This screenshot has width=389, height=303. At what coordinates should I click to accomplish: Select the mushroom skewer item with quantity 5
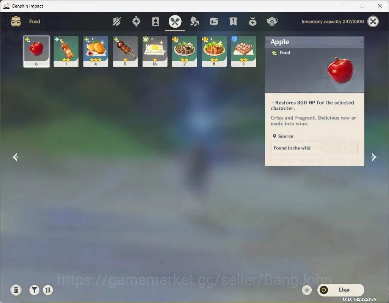125,51
